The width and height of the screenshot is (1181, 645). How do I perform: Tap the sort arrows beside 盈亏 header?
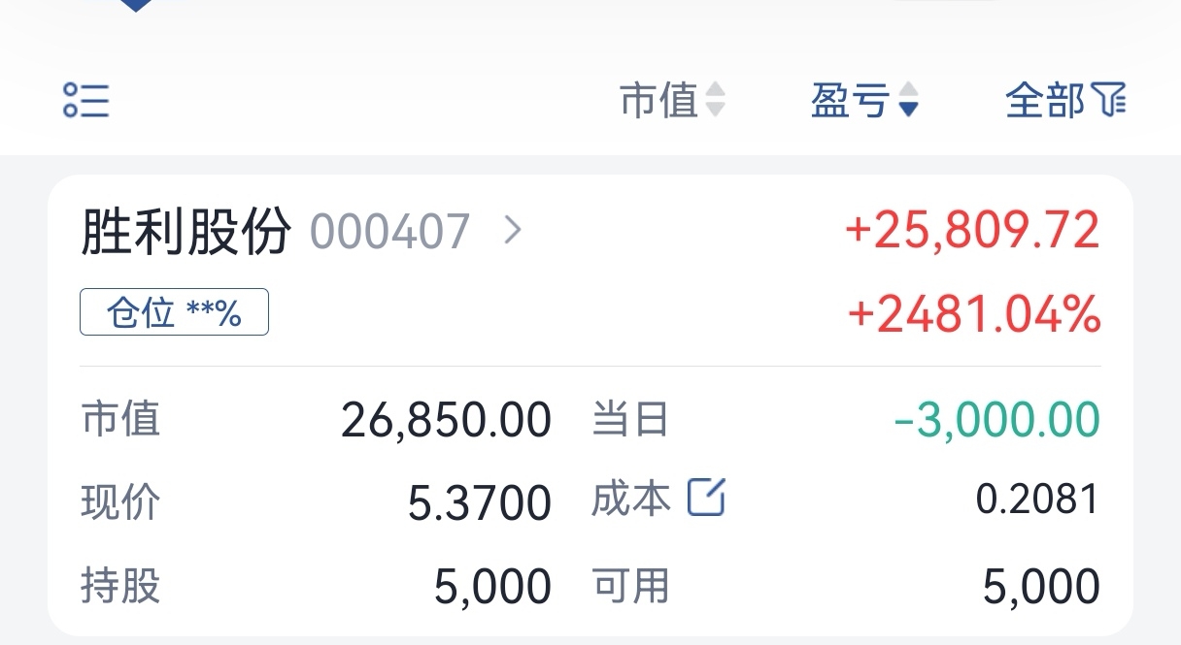coord(908,99)
